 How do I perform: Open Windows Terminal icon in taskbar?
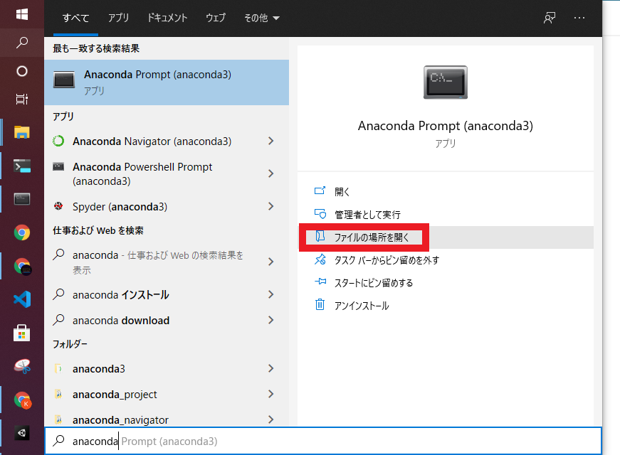coord(22,166)
